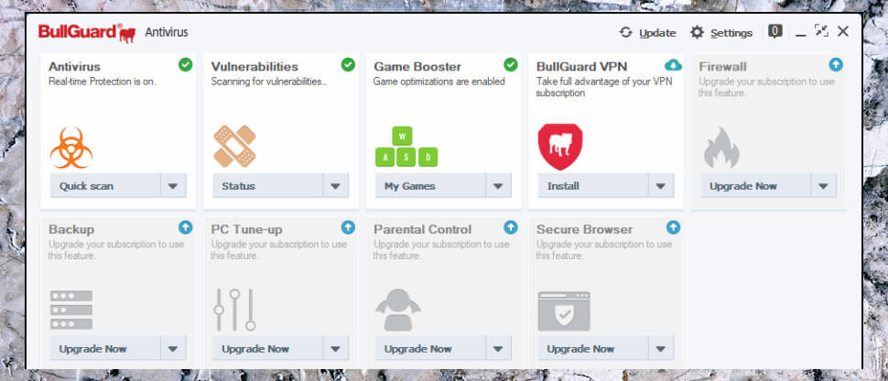Viewport: 888px width, 381px height.
Task: Click the Secure Browser window shield icon
Action: (x=564, y=311)
